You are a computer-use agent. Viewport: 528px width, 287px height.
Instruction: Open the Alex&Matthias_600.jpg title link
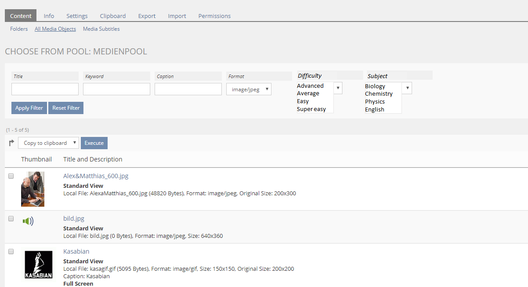pyautogui.click(x=96, y=176)
